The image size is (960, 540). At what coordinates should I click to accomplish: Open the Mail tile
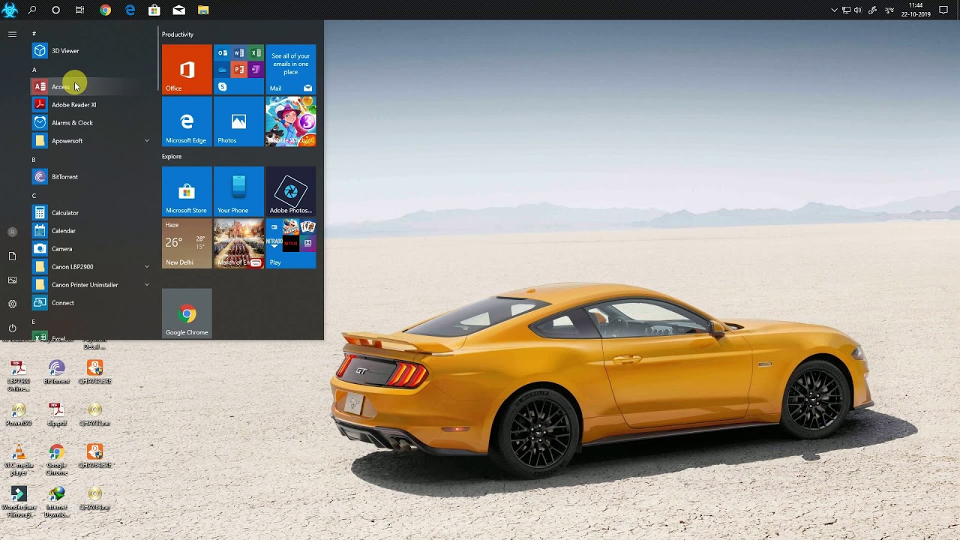[x=291, y=69]
